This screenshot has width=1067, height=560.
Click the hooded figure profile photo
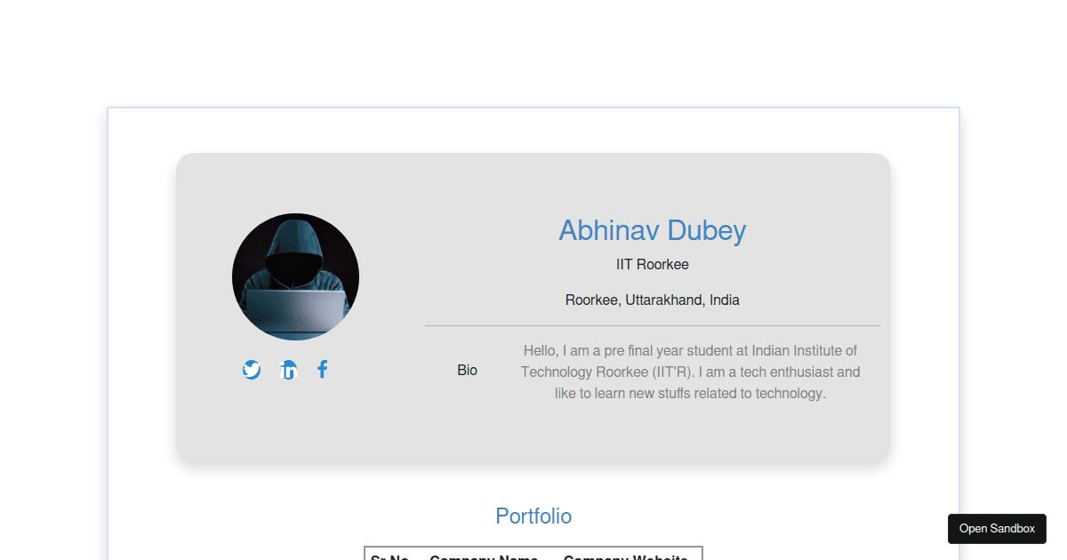[295, 276]
